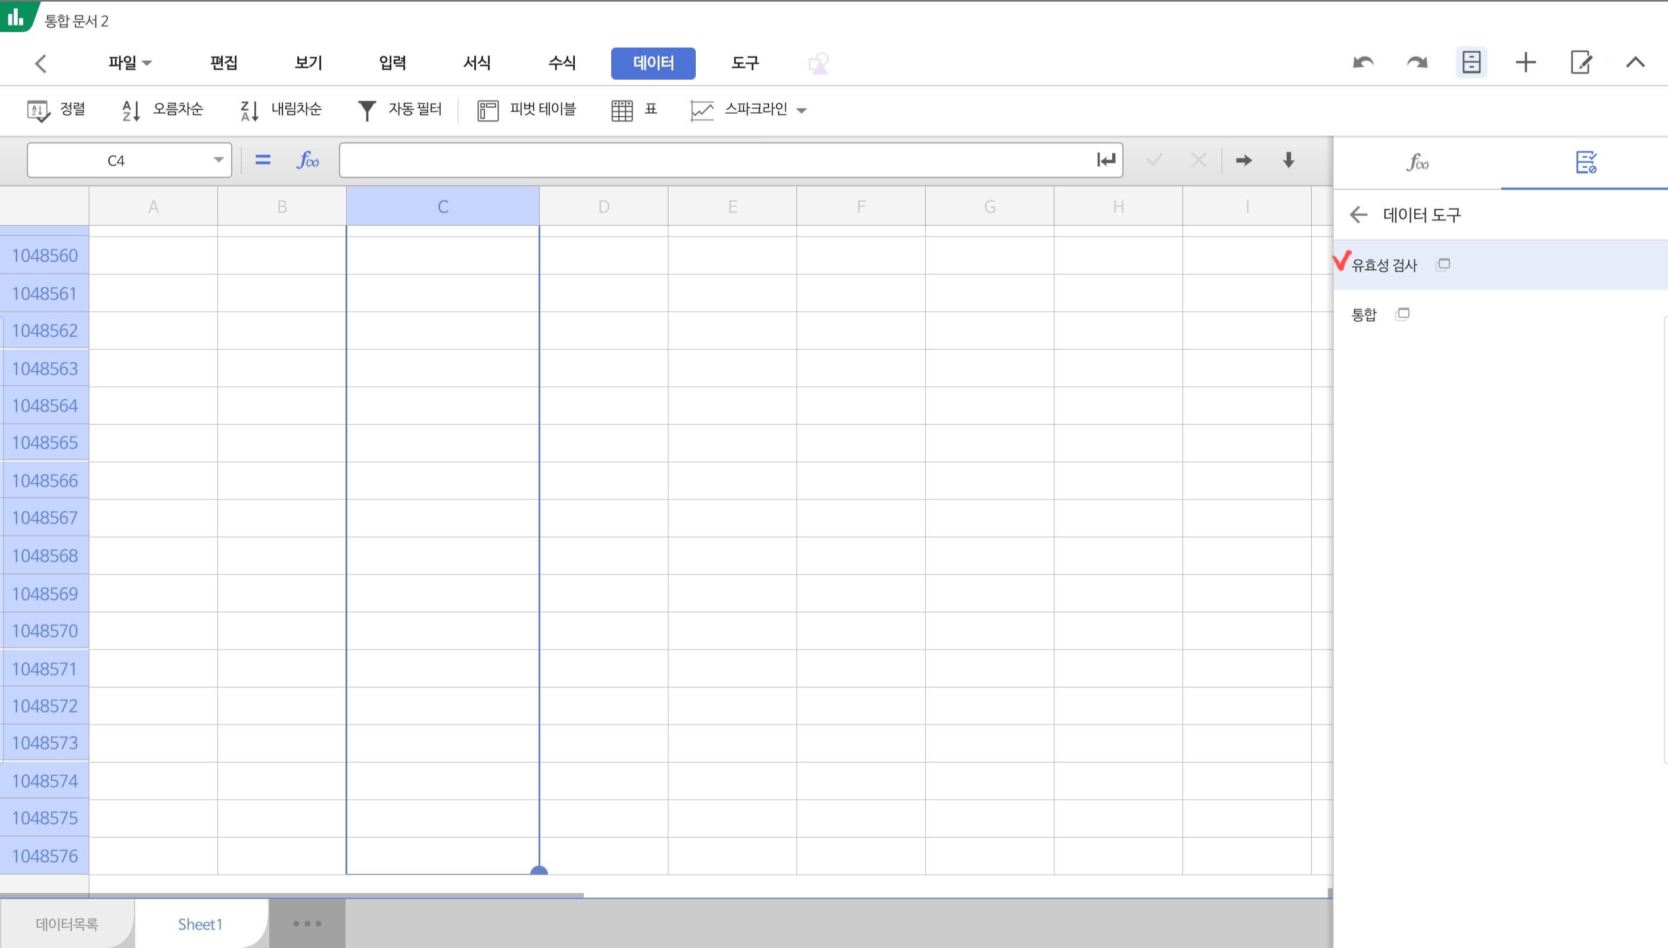
Task: Select 통합 in data tools panel
Action: click(1364, 315)
